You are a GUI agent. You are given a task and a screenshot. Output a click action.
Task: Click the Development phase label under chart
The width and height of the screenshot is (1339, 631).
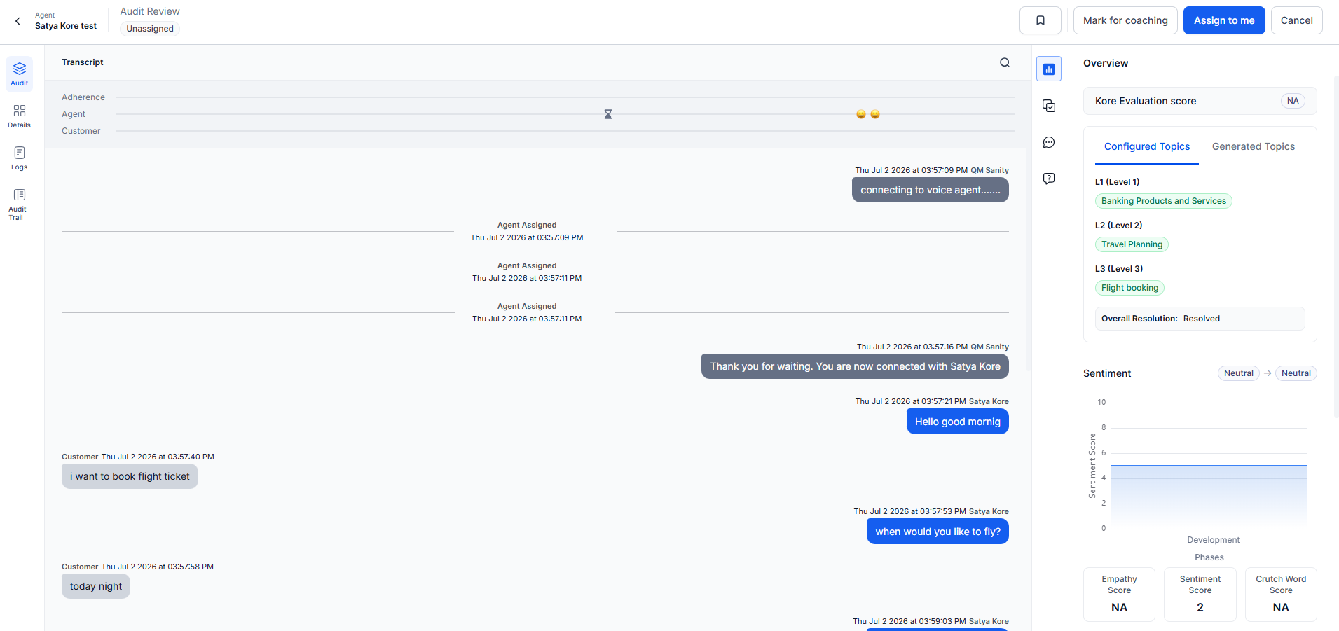click(x=1213, y=540)
